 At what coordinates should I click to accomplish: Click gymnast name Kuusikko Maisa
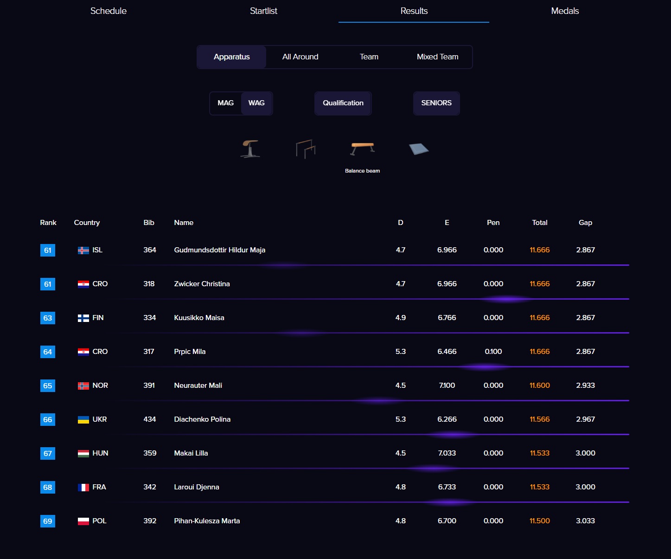pos(199,318)
